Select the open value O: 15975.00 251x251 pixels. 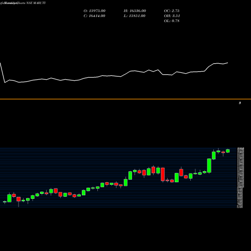(x=94, y=11)
